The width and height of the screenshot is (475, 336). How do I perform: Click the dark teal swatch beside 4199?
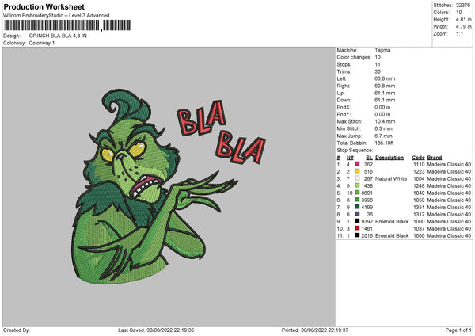coord(358,207)
